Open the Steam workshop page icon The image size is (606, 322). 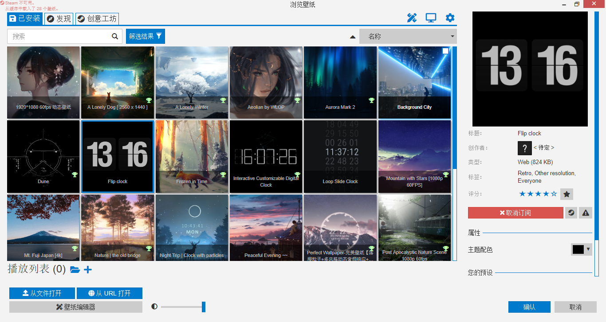click(571, 213)
